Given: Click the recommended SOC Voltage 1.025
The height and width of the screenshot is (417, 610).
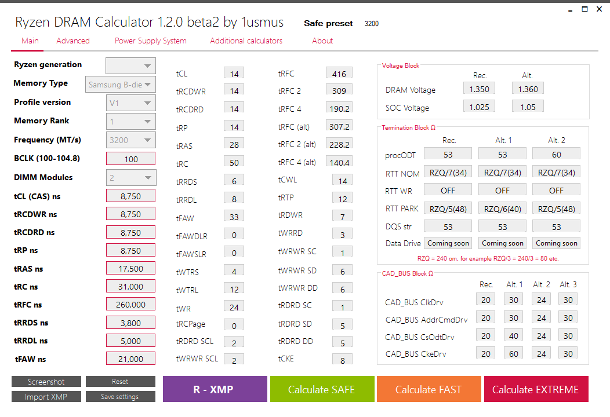Looking at the screenshot, I should pos(480,107).
